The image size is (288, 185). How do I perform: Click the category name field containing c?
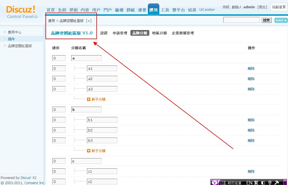click(x=86, y=161)
